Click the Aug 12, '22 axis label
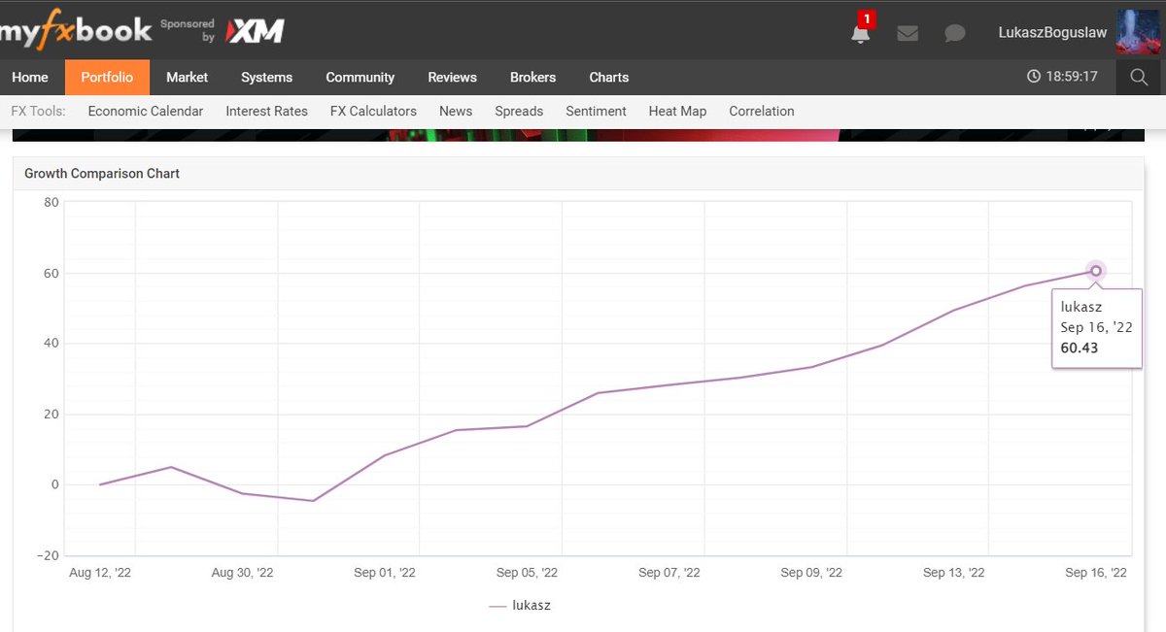The image size is (1166, 632). click(x=100, y=573)
